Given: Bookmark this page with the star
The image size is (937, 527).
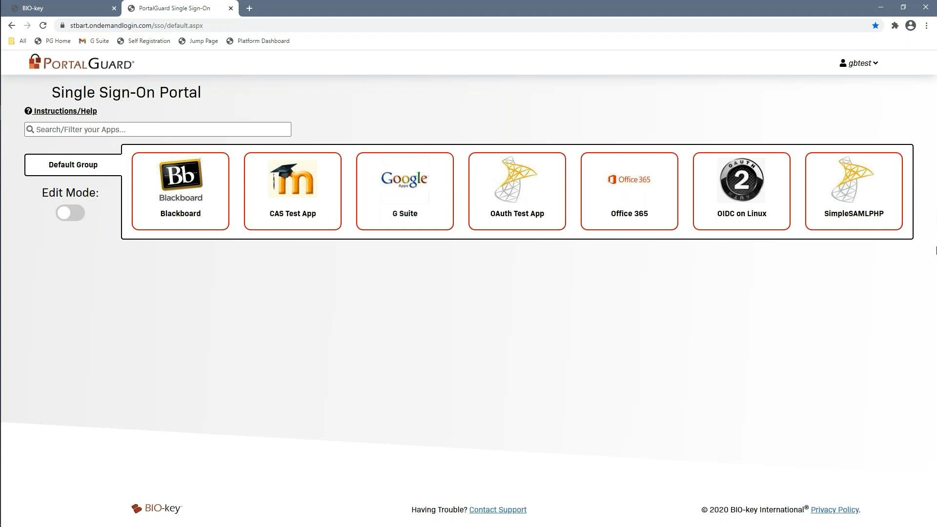Looking at the screenshot, I should pos(875,25).
